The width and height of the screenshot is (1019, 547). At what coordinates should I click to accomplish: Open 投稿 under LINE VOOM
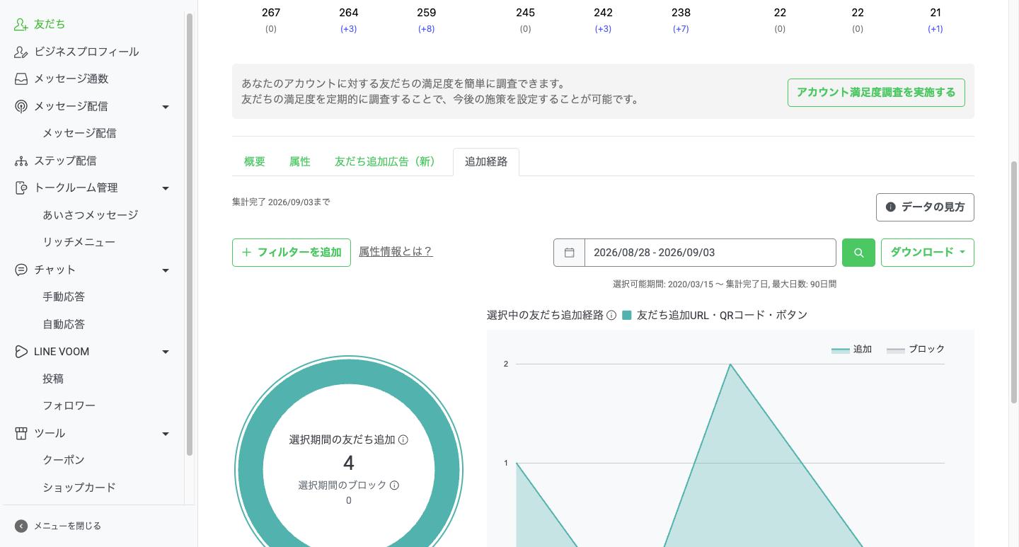[53, 379]
